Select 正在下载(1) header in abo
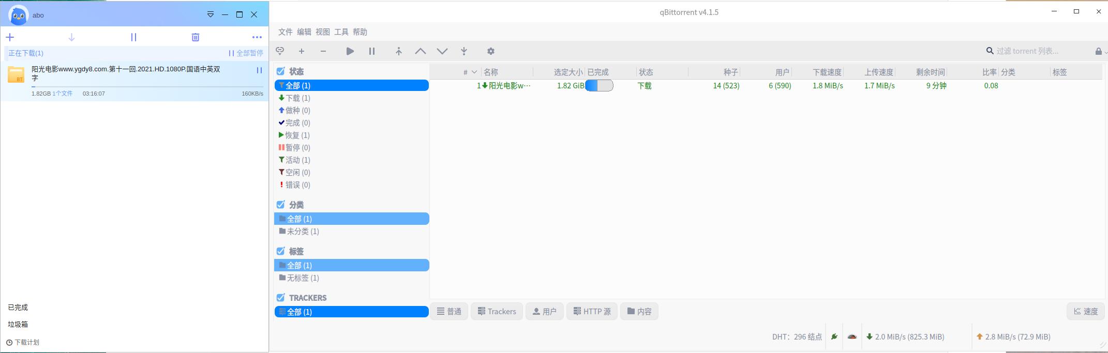Viewport: 1108px width, 353px height. pyautogui.click(x=26, y=53)
